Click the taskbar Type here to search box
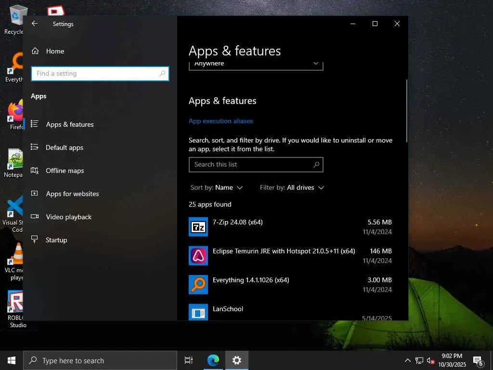 point(100,360)
